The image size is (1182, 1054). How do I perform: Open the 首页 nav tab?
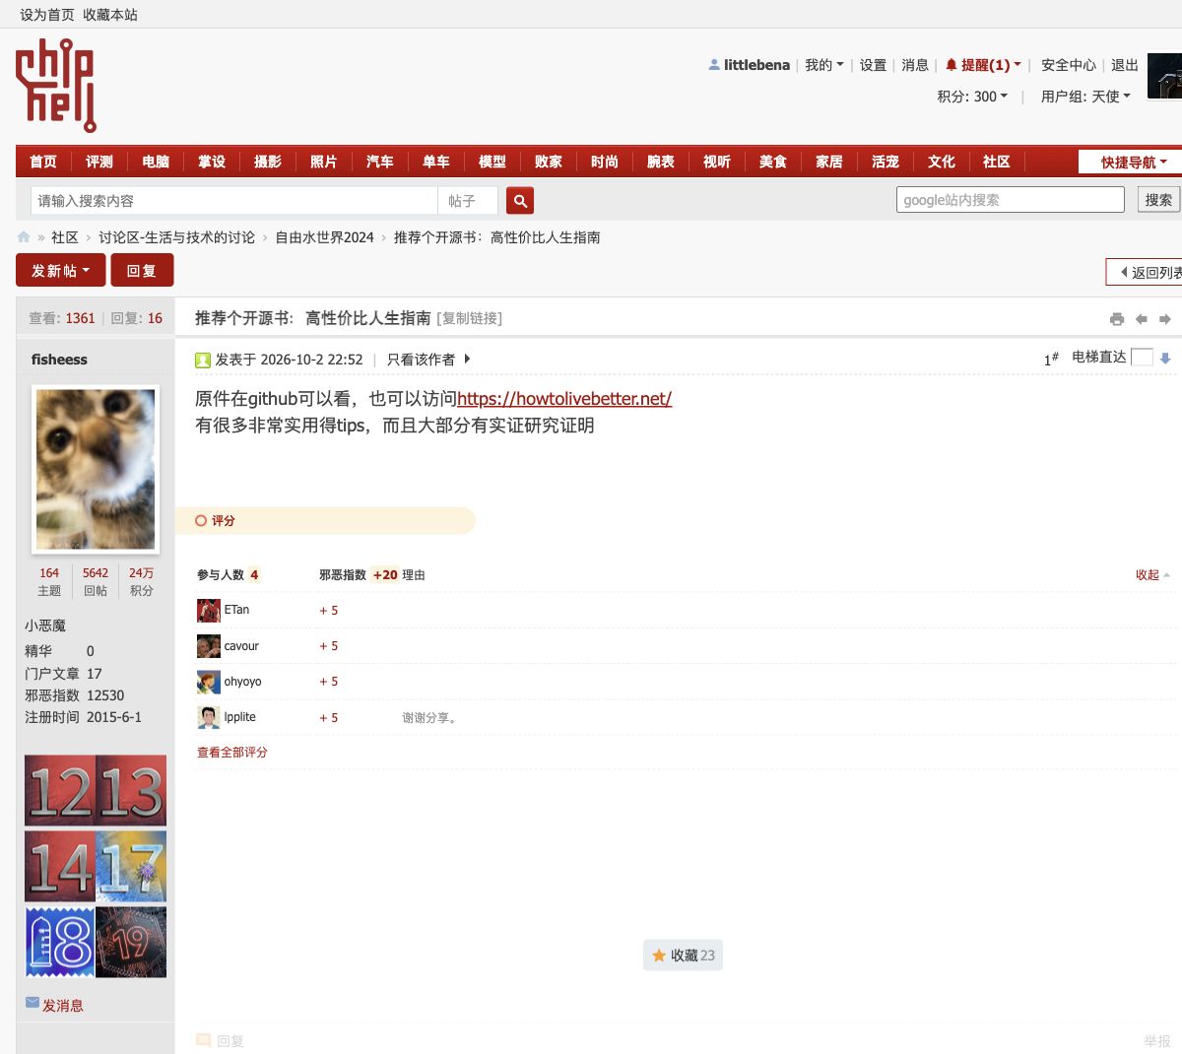coord(43,162)
